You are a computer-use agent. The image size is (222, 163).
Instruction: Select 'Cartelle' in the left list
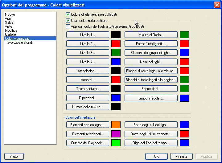(x=11, y=35)
